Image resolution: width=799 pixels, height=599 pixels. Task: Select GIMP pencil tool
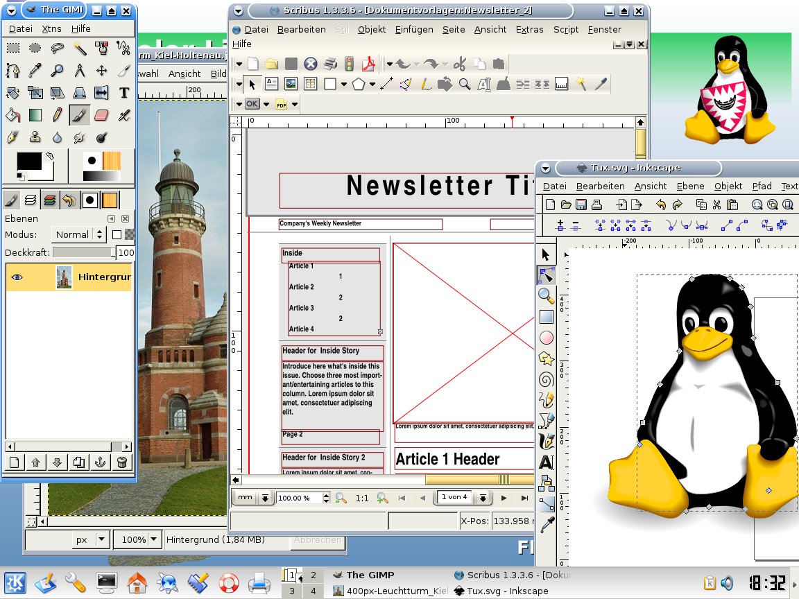click(57, 115)
